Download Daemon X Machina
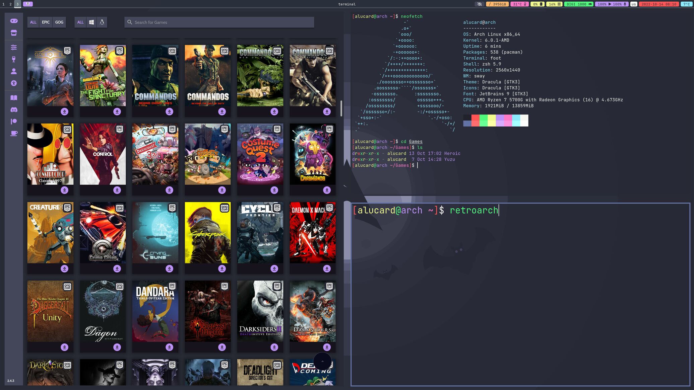The width and height of the screenshot is (694, 390). (x=327, y=268)
